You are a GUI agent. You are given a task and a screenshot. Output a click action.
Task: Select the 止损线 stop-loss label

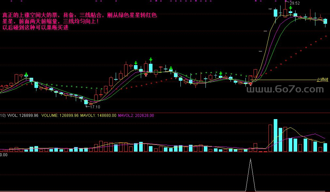coord(322,80)
